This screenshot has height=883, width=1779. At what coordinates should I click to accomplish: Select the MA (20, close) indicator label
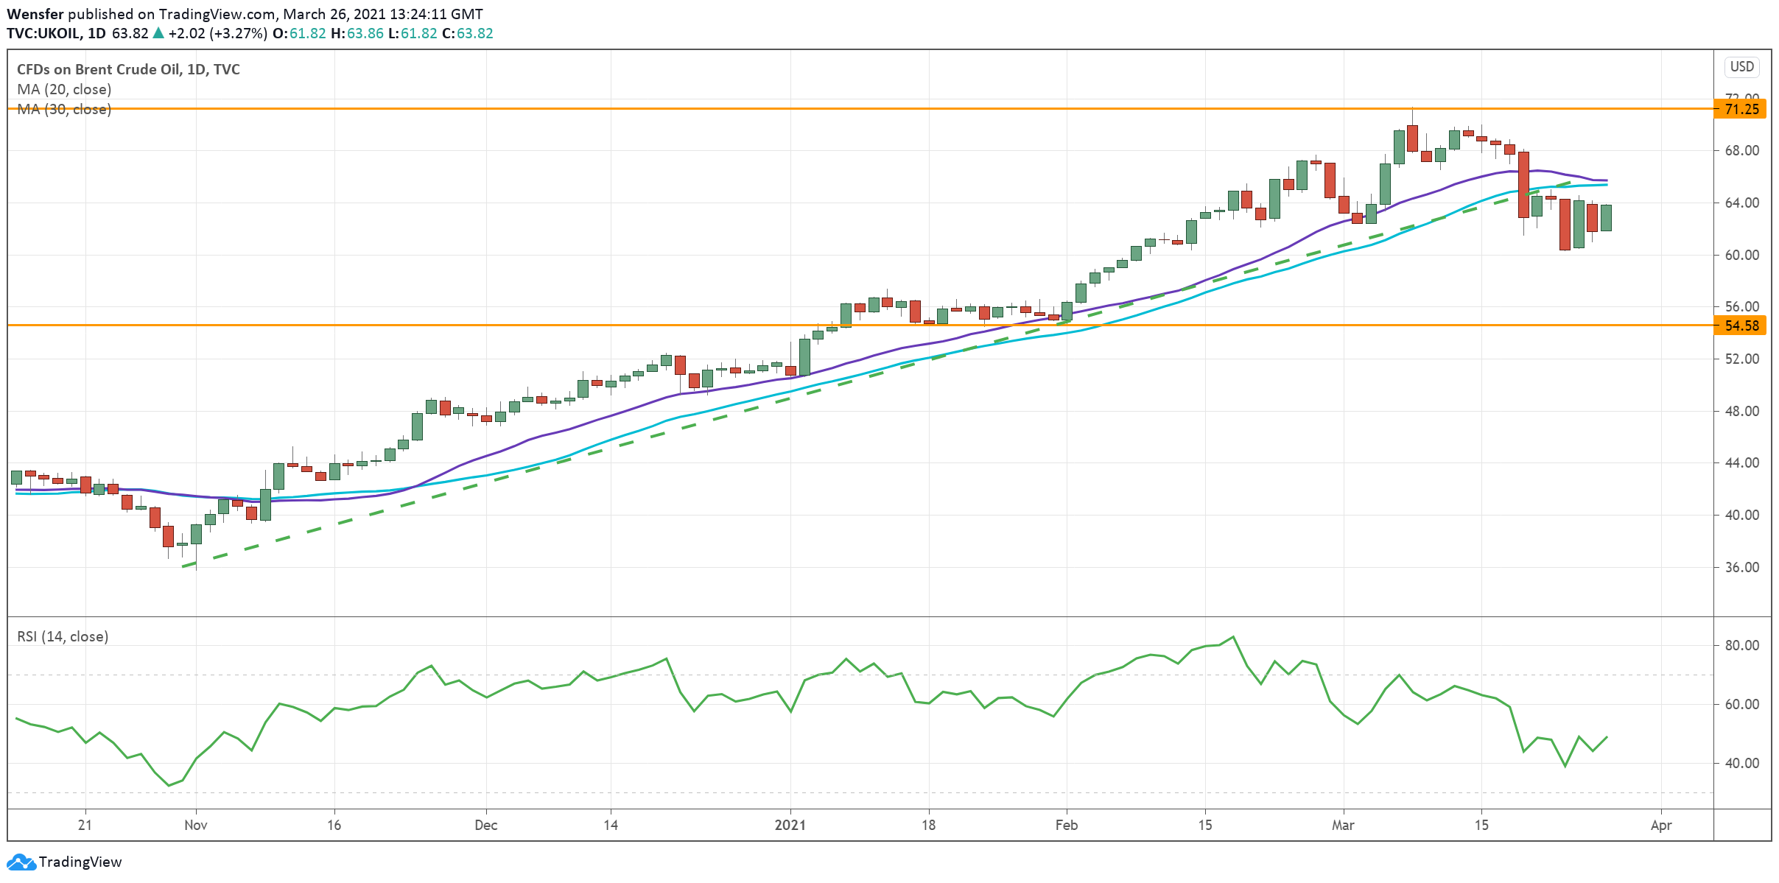tap(64, 89)
